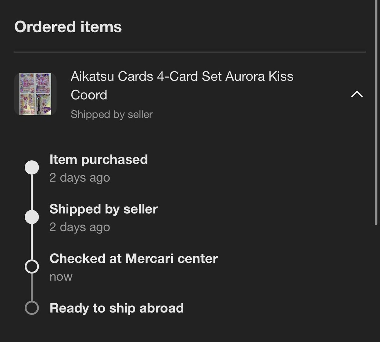The image size is (380, 342).
Task: Select the Checked at Mercari center label
Action: coord(134,259)
